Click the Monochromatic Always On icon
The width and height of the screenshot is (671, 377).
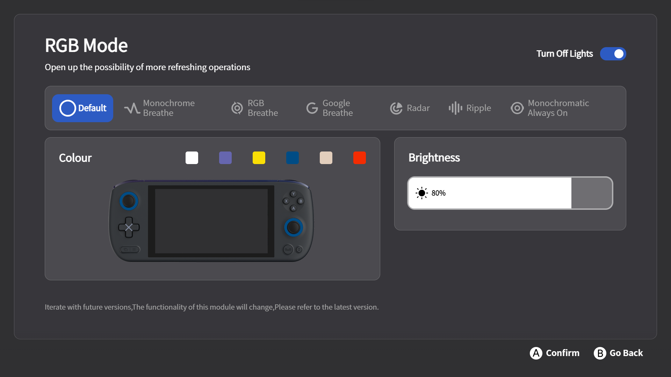[517, 108]
